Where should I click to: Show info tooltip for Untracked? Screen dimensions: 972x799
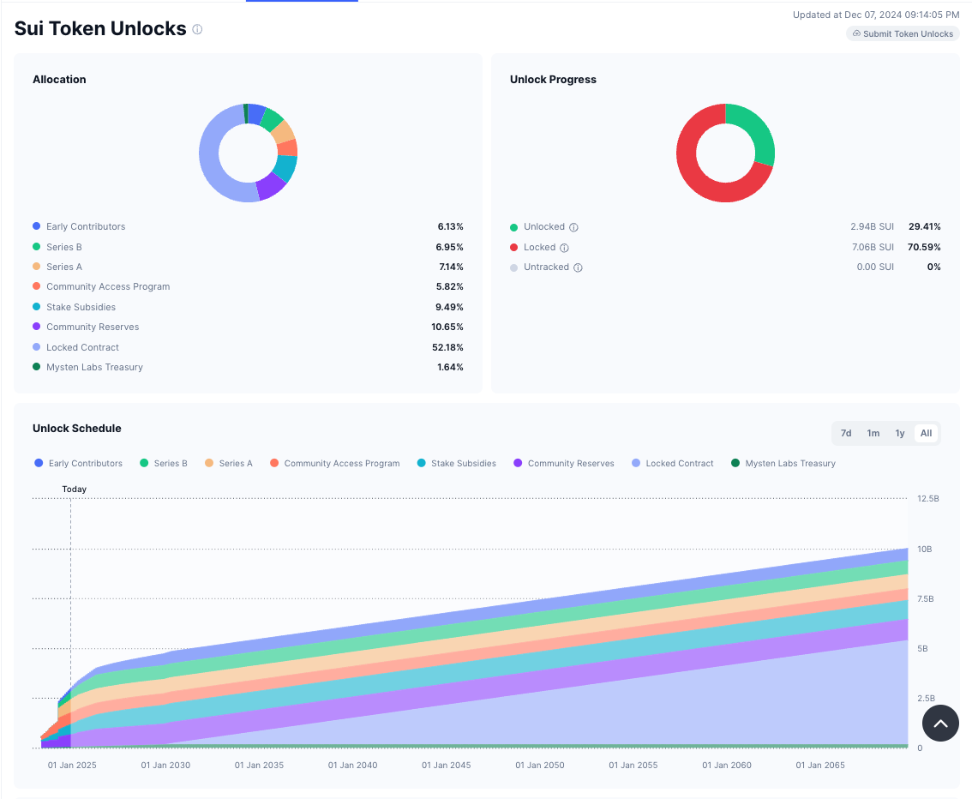(578, 267)
